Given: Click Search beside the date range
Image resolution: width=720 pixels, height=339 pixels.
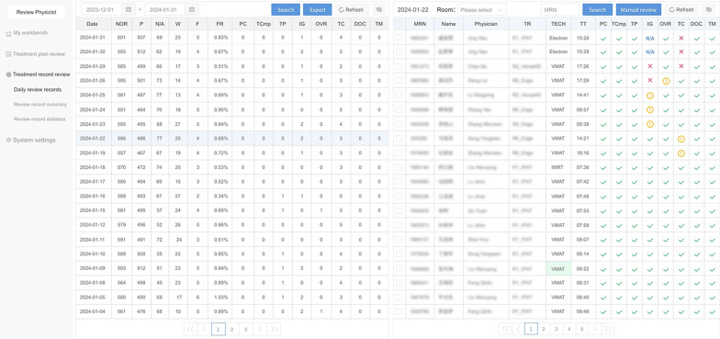Looking at the screenshot, I should click(286, 9).
